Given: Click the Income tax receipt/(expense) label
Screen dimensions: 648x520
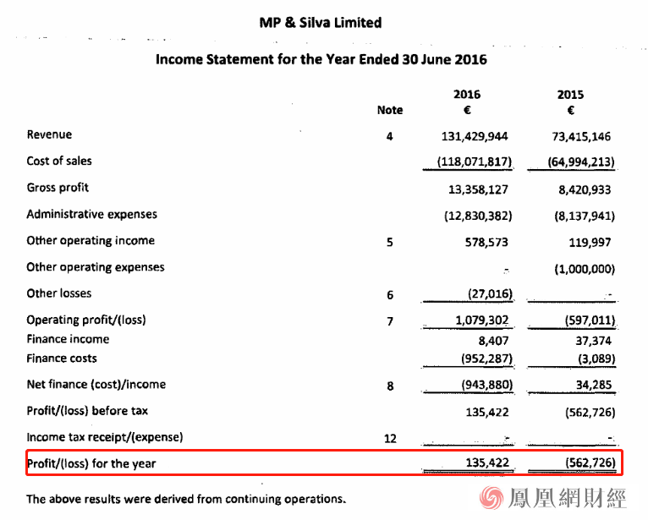Looking at the screenshot, I should [x=105, y=437].
